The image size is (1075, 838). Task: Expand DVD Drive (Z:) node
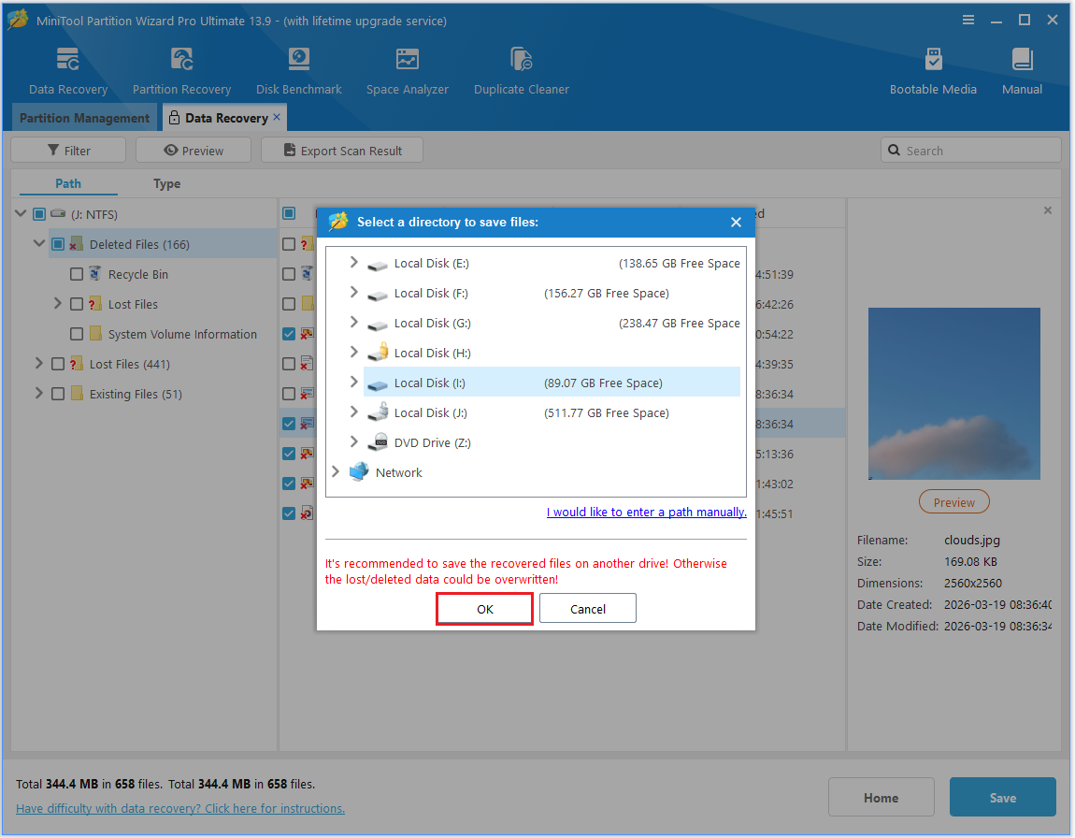coord(353,441)
